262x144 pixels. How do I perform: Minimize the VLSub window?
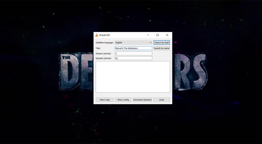click(x=148, y=35)
